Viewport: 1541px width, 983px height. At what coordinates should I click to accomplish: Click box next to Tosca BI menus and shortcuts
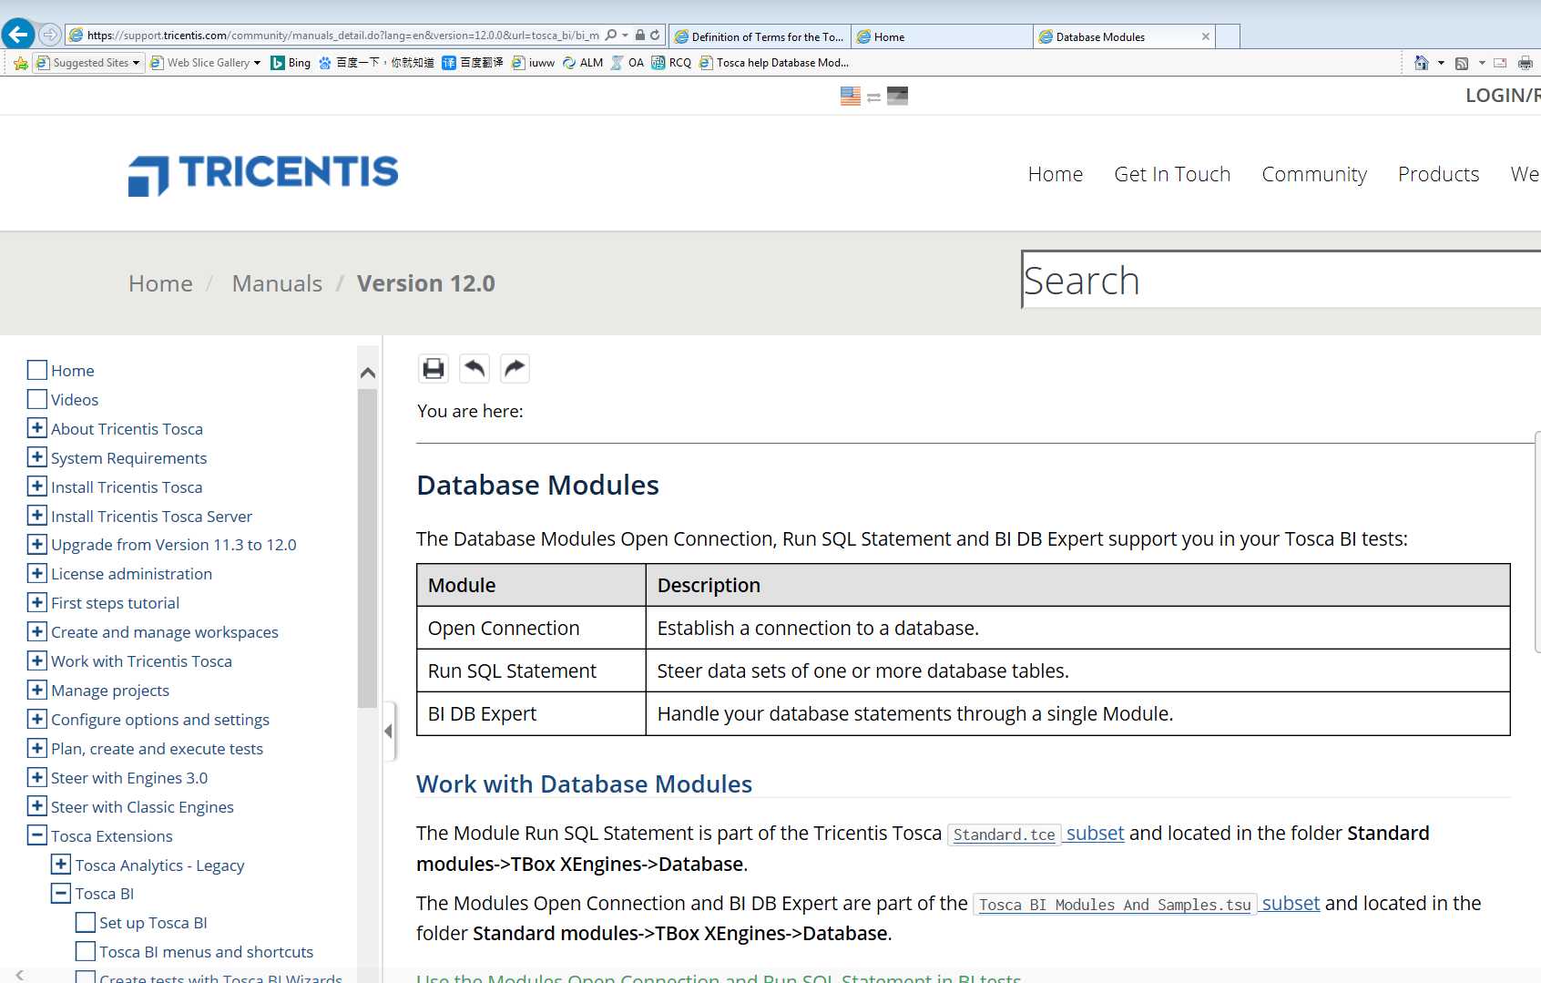coord(86,951)
